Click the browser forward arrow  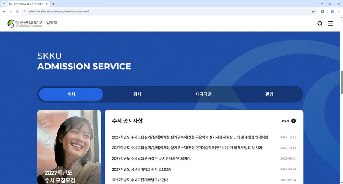[x=11, y=12]
